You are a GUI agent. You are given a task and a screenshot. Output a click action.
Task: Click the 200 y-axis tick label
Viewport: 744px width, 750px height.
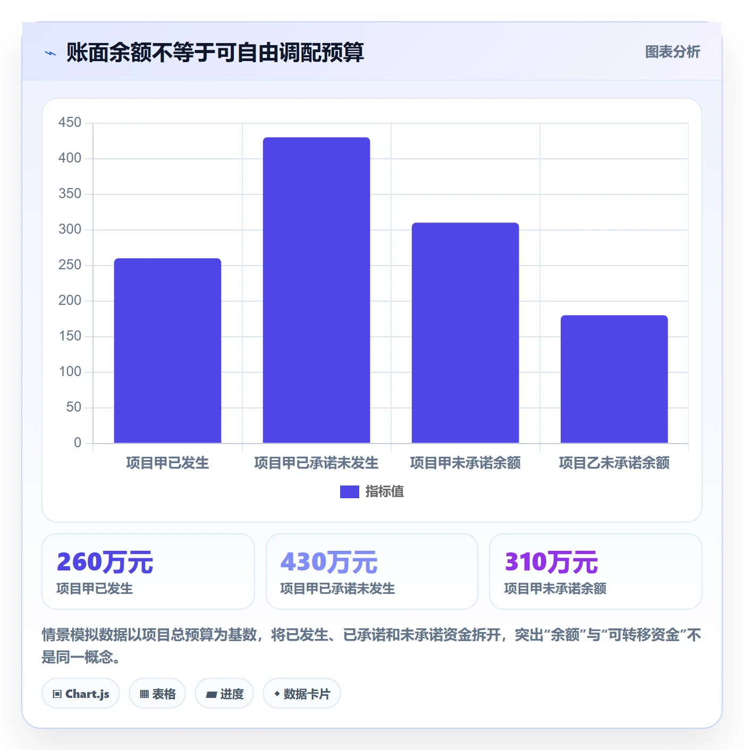pos(70,301)
